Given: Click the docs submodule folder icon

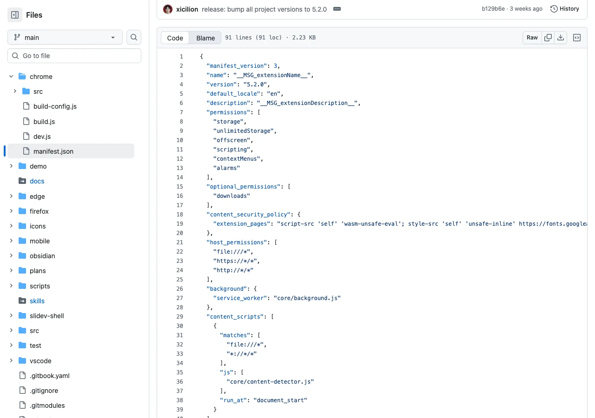Looking at the screenshot, I should [22, 181].
